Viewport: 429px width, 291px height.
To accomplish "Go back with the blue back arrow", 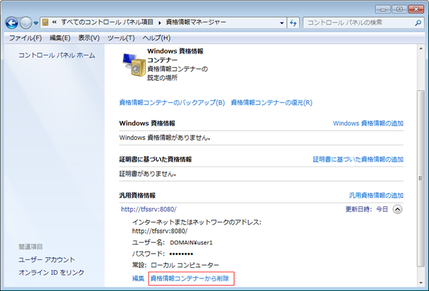I will click(12, 23).
